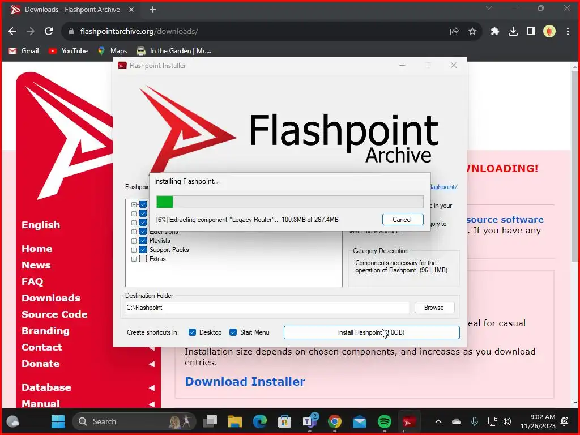Image resolution: width=580 pixels, height=435 pixels.
Task: Cancel the Flashpoint installation
Action: tap(403, 220)
